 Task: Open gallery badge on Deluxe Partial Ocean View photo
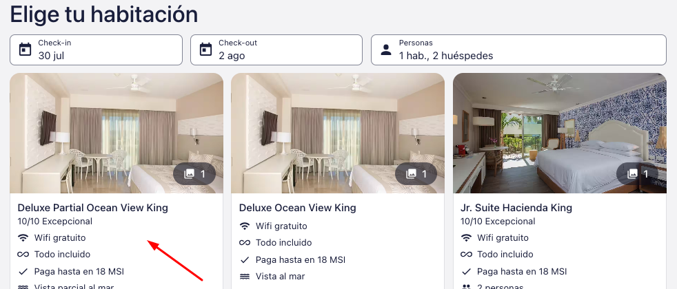tap(194, 174)
